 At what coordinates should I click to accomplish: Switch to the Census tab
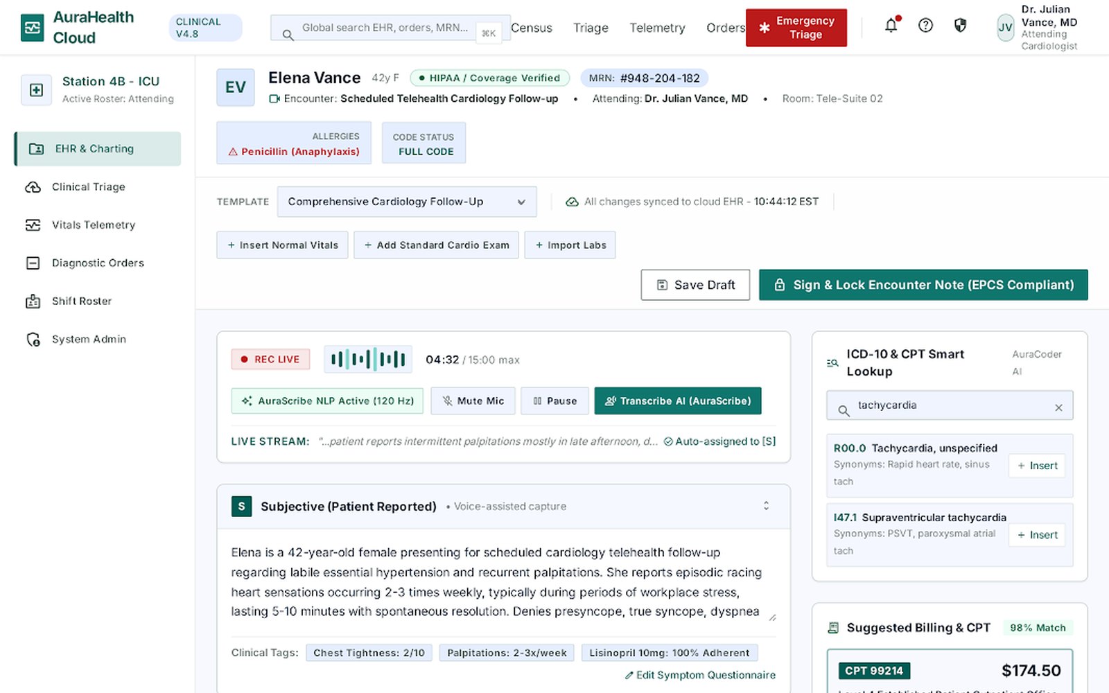tap(532, 28)
